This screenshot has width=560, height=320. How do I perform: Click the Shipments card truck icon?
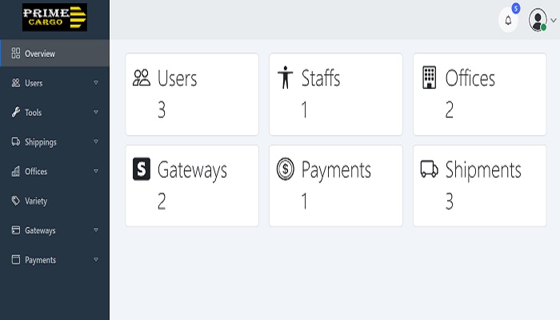pyautogui.click(x=429, y=169)
